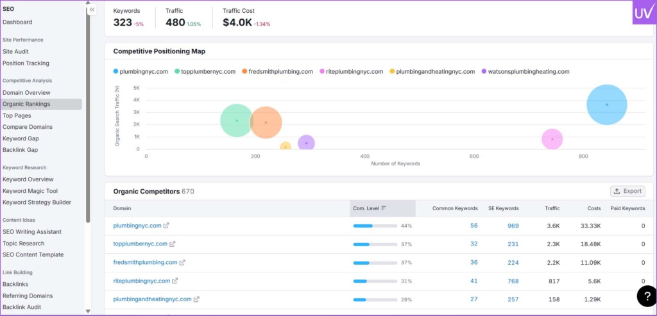Image resolution: width=657 pixels, height=316 pixels.
Task: Click the sidebar vertical scrollbar
Action: pos(88,128)
